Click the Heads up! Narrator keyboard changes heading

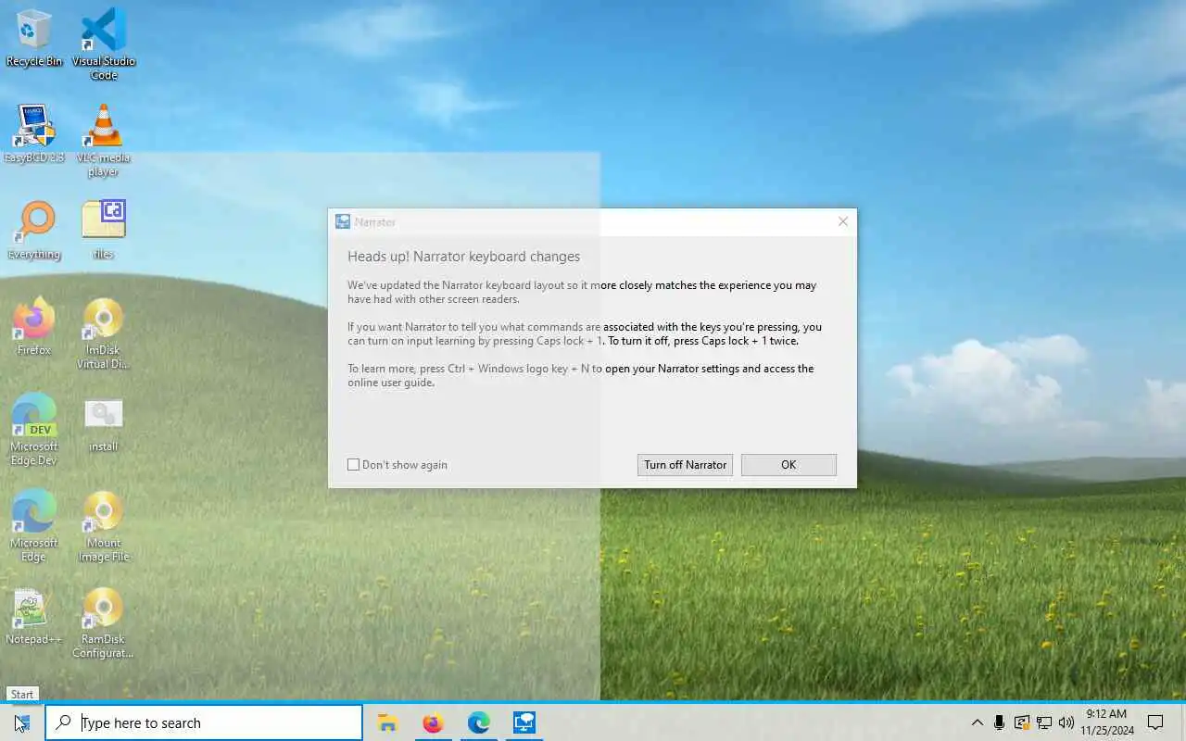463,257
